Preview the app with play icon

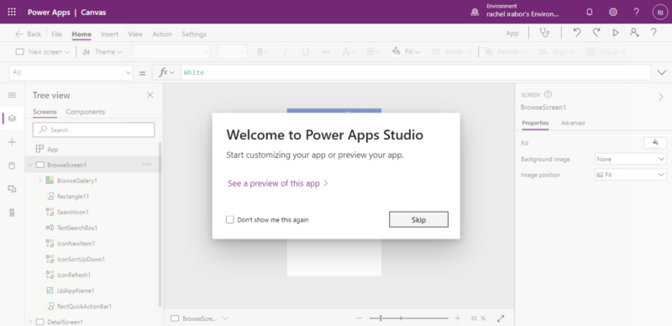pos(616,33)
